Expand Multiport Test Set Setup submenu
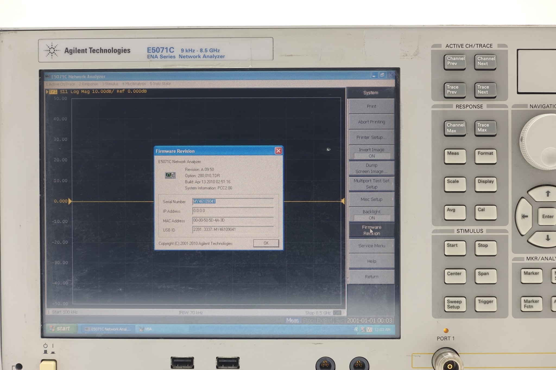 pyautogui.click(x=371, y=184)
